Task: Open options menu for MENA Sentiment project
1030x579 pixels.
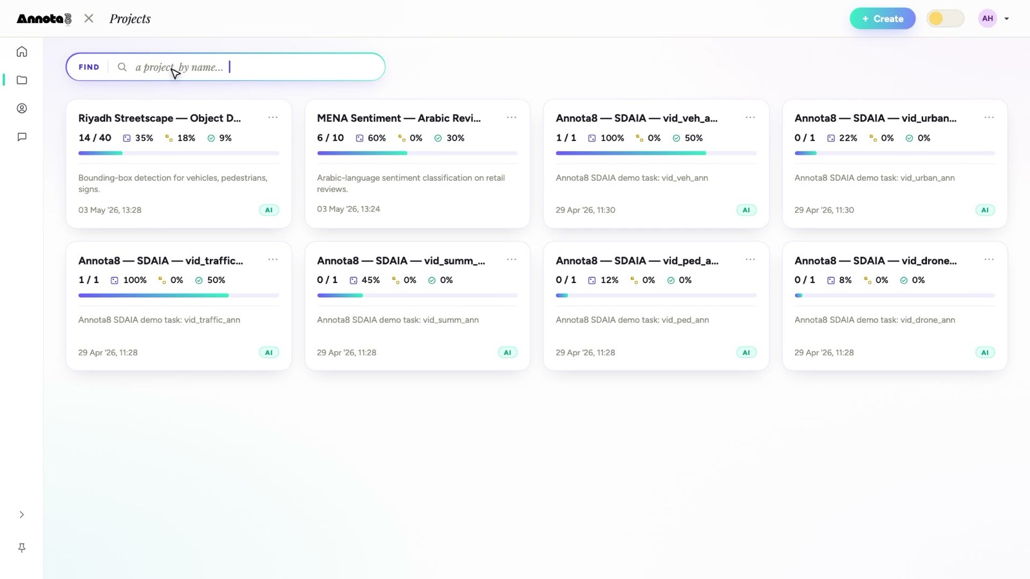Action: [512, 118]
